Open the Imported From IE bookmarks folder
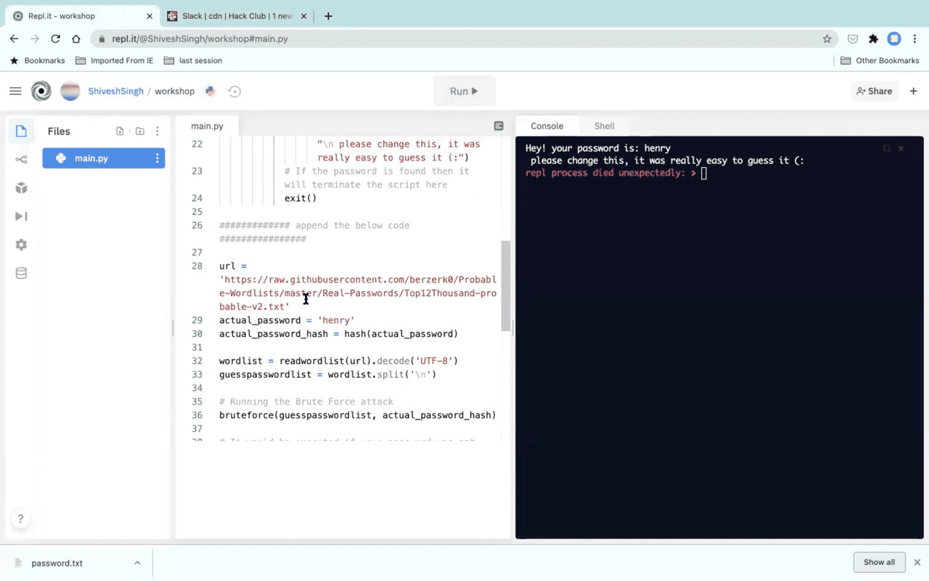Image resolution: width=929 pixels, height=581 pixels. coord(115,60)
